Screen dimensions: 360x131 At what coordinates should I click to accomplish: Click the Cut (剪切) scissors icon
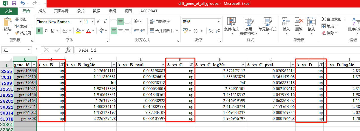click(17, 19)
